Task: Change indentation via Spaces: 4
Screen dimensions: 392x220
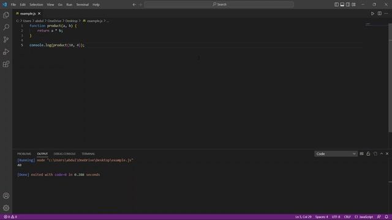Action: tap(321, 217)
